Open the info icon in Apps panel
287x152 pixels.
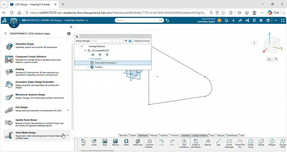click(69, 34)
